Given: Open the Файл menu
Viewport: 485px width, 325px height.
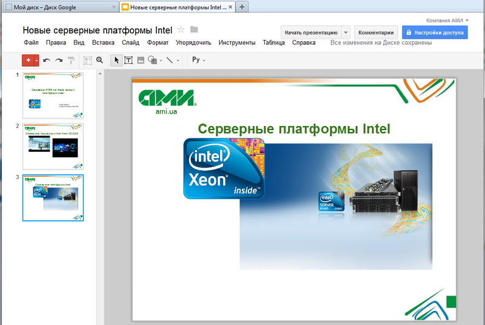Looking at the screenshot, I should (x=32, y=42).
